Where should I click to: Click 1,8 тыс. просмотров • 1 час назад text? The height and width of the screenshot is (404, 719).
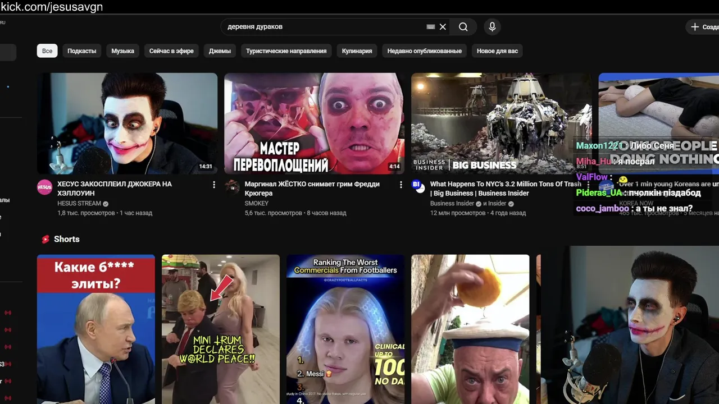[104, 213]
